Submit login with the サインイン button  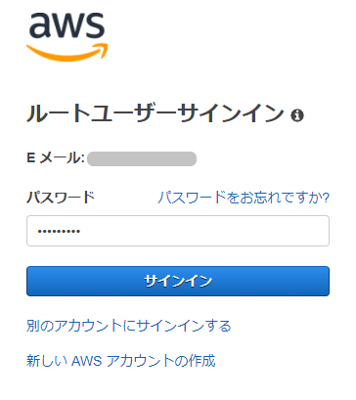178,281
